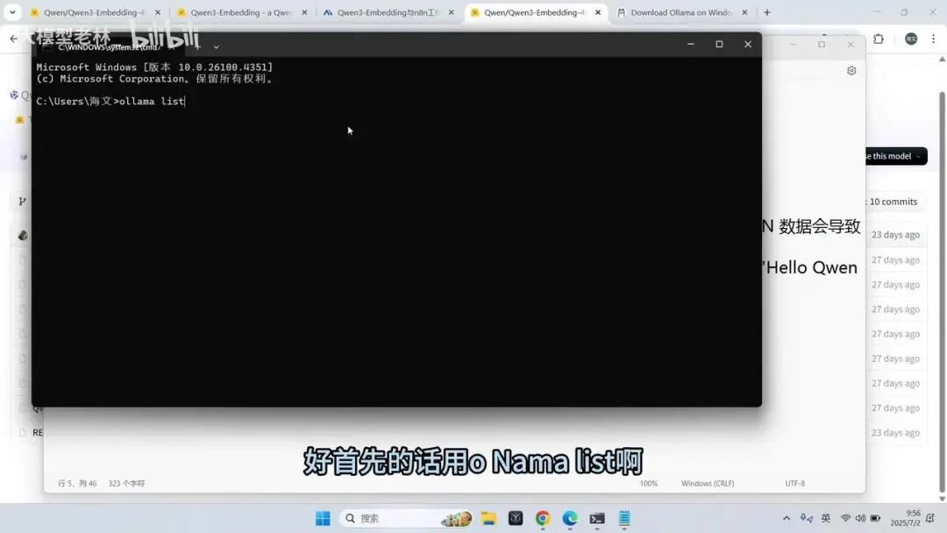Open a new browser tab
This screenshot has height=533, width=947.
[767, 12]
